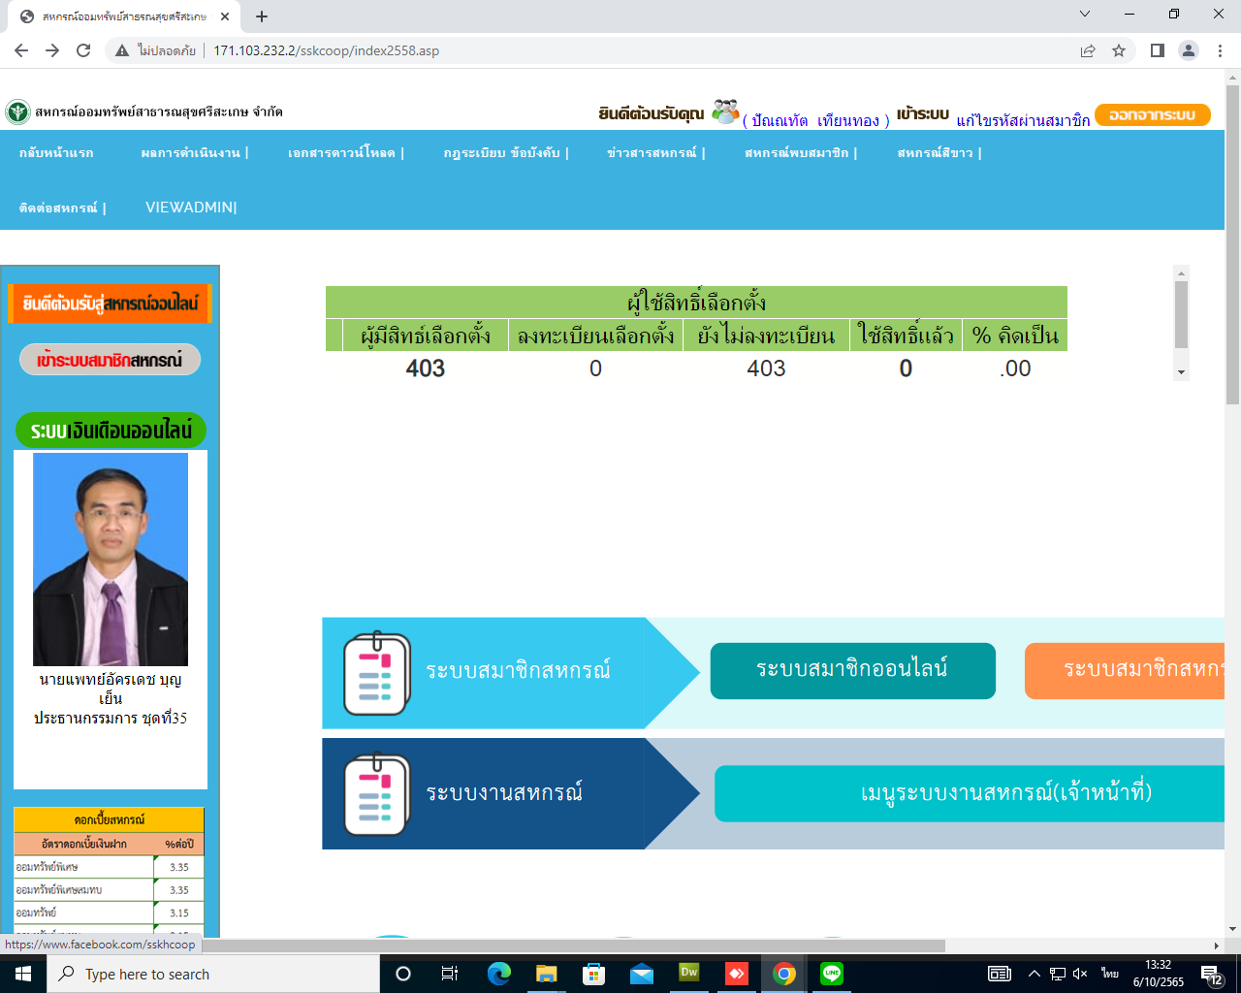This screenshot has height=993, width=1241.
Task: Open the เอกสารดาวน์โหลด menu
Action: [344, 152]
